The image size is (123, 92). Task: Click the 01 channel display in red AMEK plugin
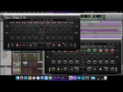pyautogui.click(x=20, y=45)
